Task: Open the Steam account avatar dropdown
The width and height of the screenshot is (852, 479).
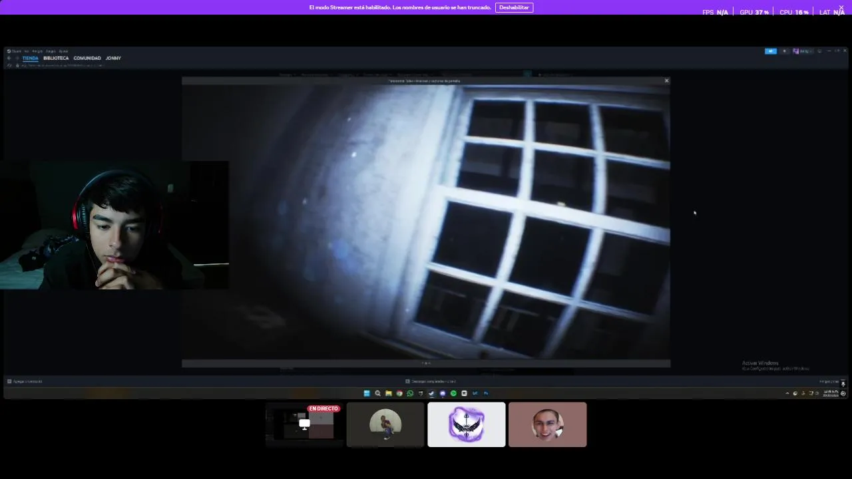Action: click(803, 51)
